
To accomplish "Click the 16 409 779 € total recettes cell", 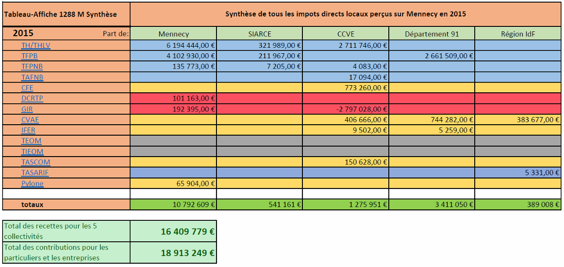I will click(x=173, y=231).
